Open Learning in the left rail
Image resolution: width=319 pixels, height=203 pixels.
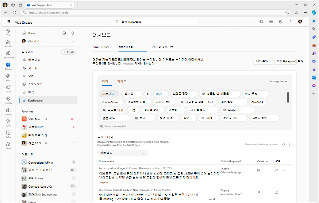[8, 111]
